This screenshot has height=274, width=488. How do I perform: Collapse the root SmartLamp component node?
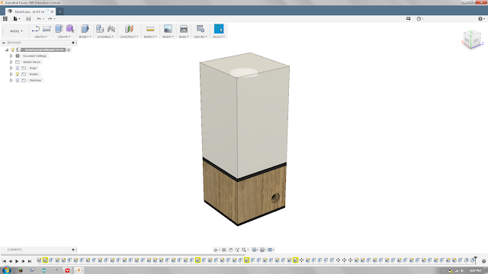[x=7, y=49]
